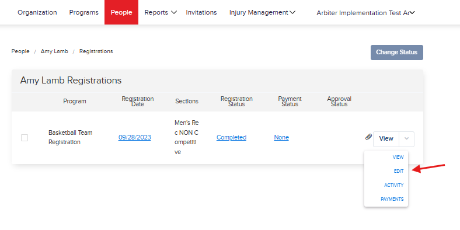Choose Activity in the dropdown list

pyautogui.click(x=393, y=185)
